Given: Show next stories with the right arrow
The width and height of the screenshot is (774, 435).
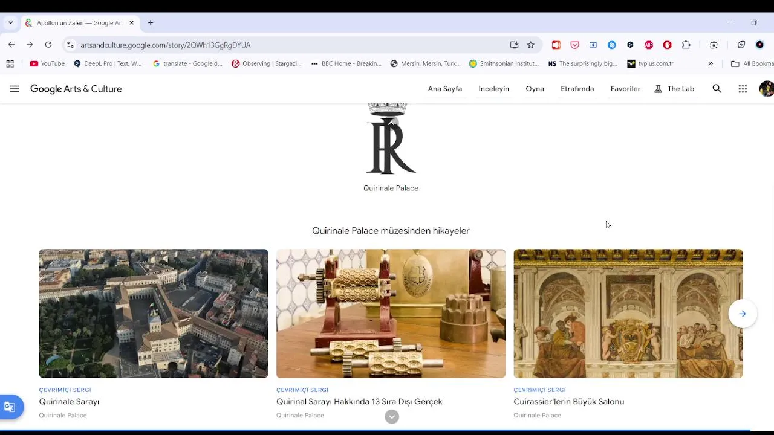Looking at the screenshot, I should click(x=743, y=314).
